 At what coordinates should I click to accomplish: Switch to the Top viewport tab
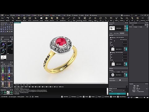[x=21, y=85]
